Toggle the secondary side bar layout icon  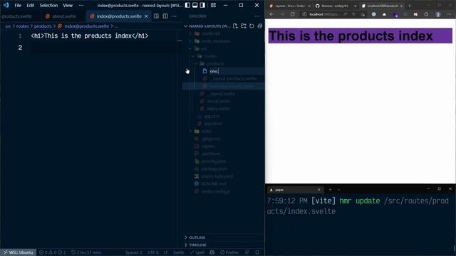tap(202, 5)
